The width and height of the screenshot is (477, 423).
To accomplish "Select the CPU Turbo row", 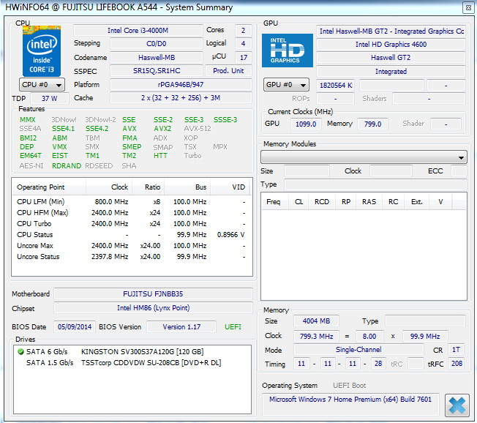I will [132, 224].
